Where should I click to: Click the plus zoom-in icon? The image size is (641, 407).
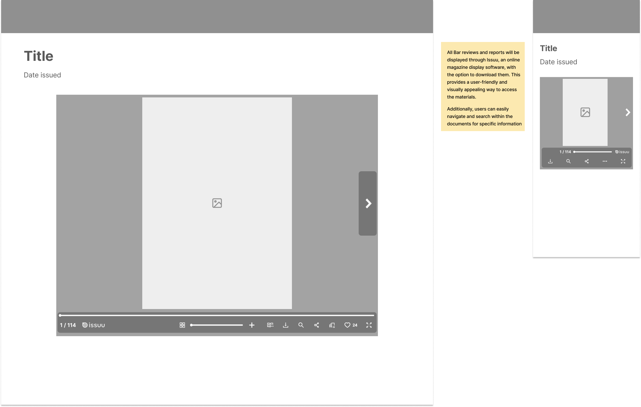(252, 325)
